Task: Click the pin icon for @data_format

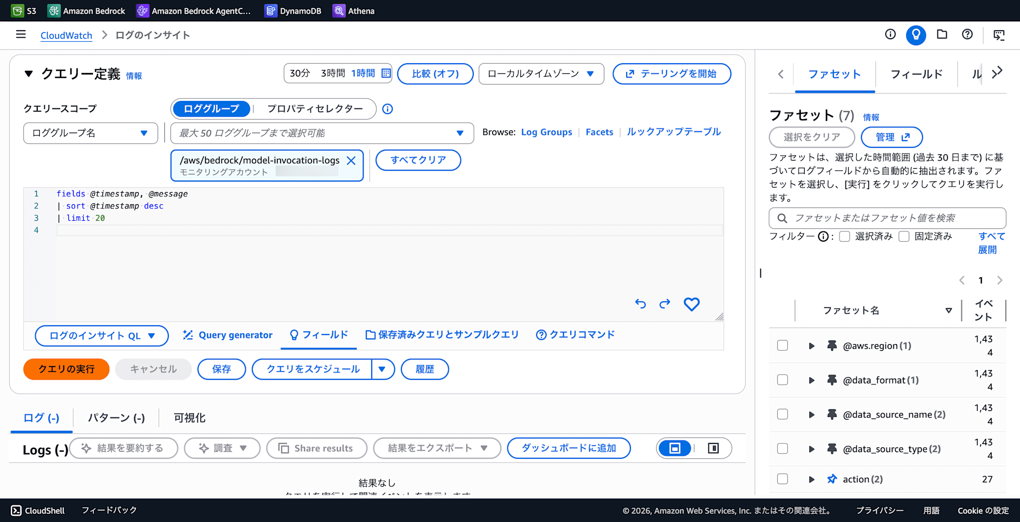Action: pos(832,380)
